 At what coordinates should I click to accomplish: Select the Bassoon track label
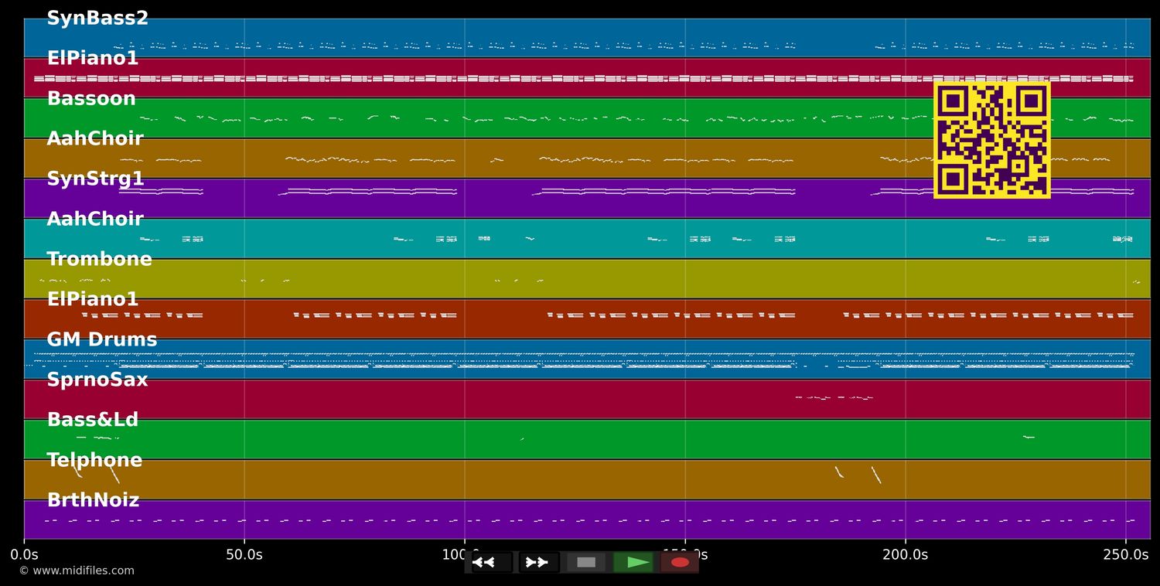(x=91, y=99)
